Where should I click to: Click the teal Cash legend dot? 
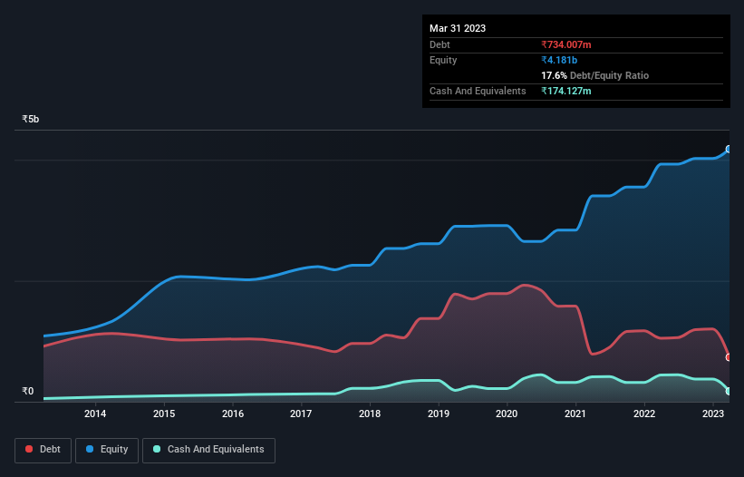pos(157,449)
